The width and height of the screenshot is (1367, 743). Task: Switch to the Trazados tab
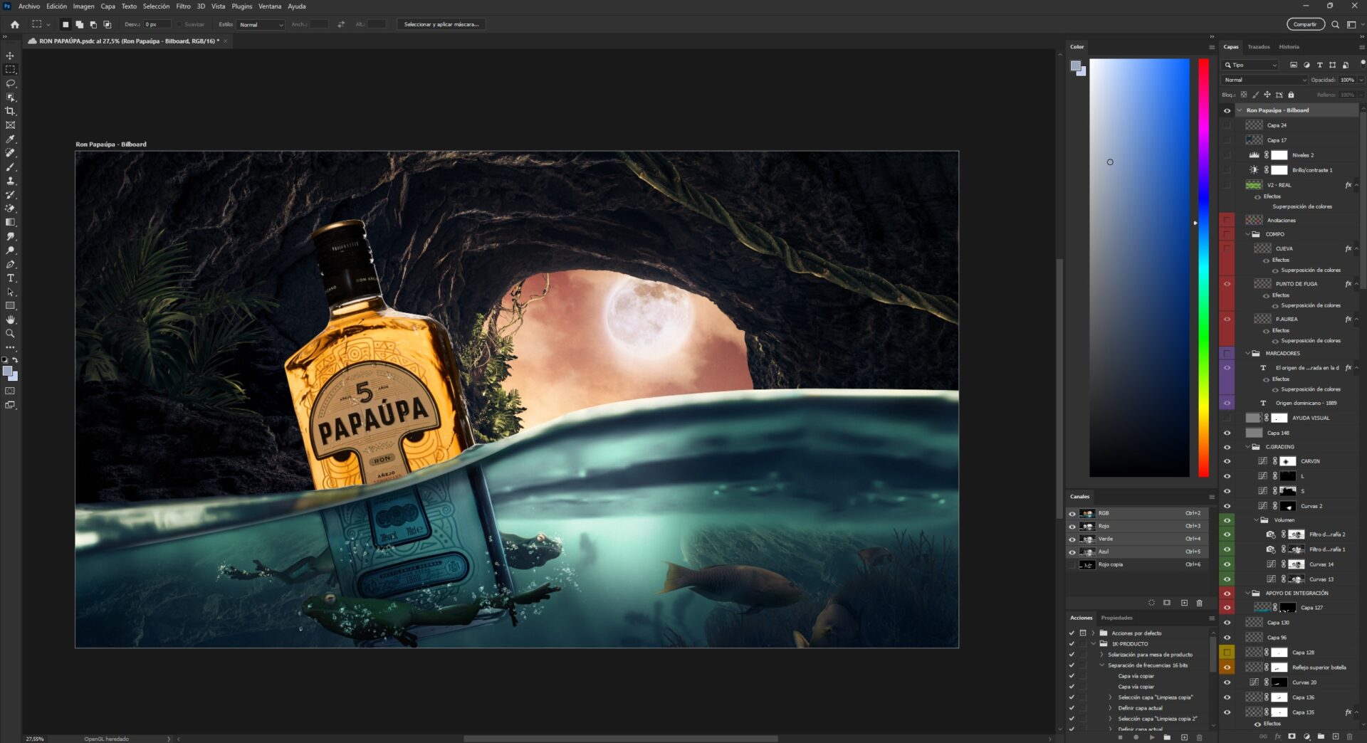pos(1258,47)
